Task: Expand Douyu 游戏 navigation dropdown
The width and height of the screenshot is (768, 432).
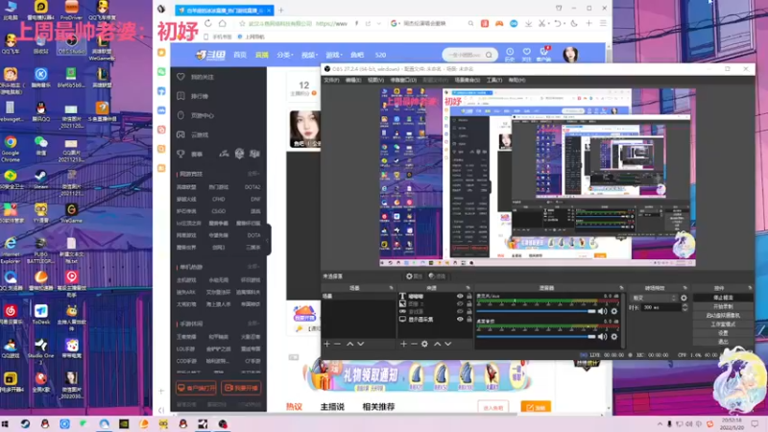Action: (332, 55)
